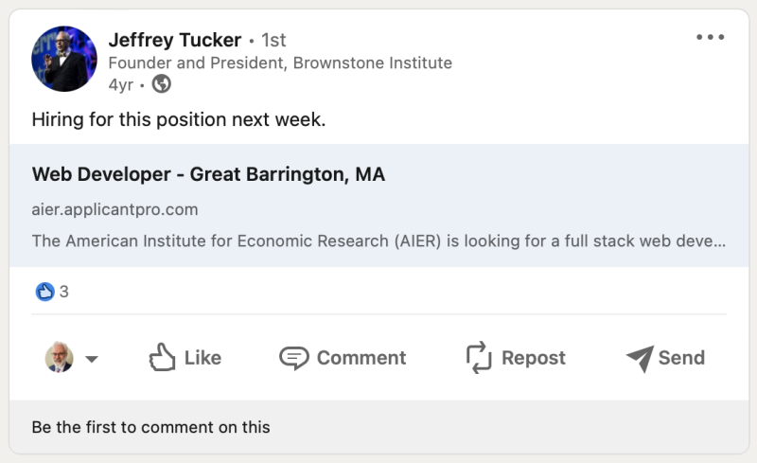Click the Repost arrows icon
Screen dimensions: 757x463
pos(479,358)
